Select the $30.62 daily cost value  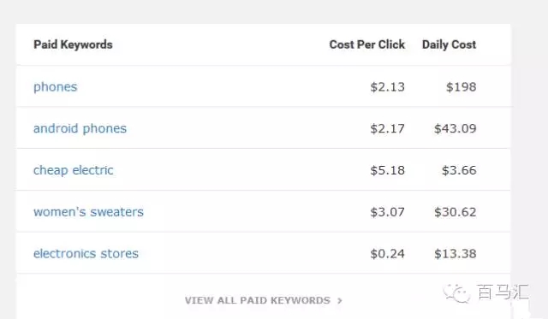pos(456,212)
